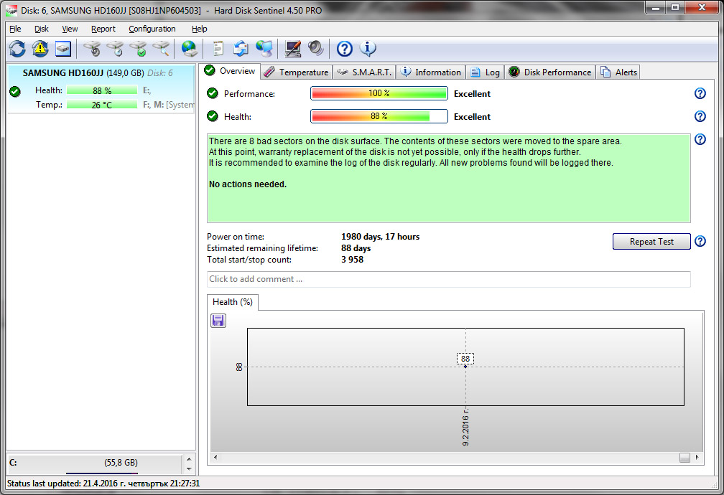Open the Disk menu
This screenshot has width=724, height=495.
[41, 29]
